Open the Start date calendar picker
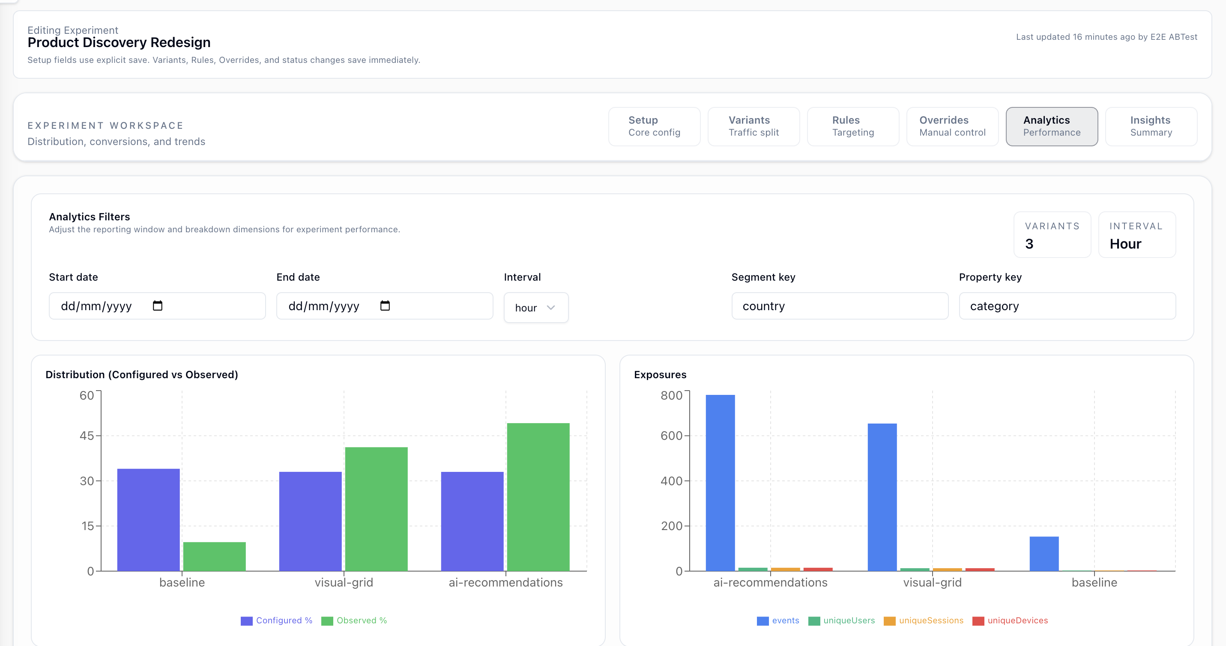The image size is (1226, 646). pos(158,305)
